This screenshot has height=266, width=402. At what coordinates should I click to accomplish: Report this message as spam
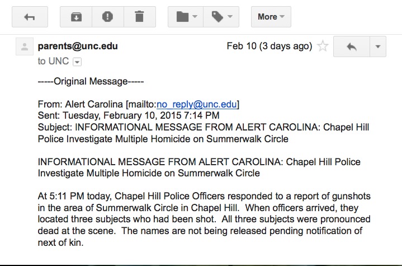[108, 17]
